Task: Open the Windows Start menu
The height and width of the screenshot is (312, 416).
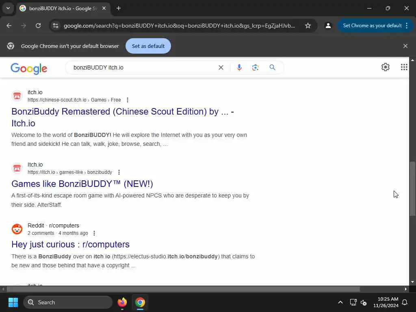Action: click(13, 302)
